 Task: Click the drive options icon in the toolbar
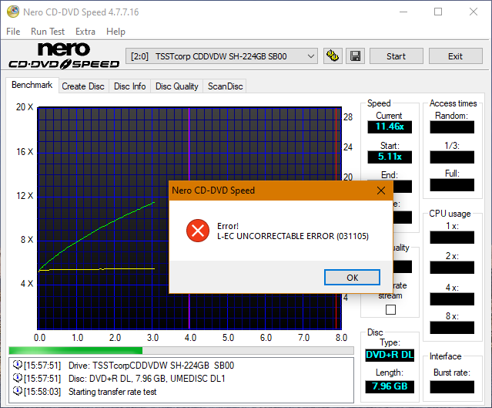(333, 56)
